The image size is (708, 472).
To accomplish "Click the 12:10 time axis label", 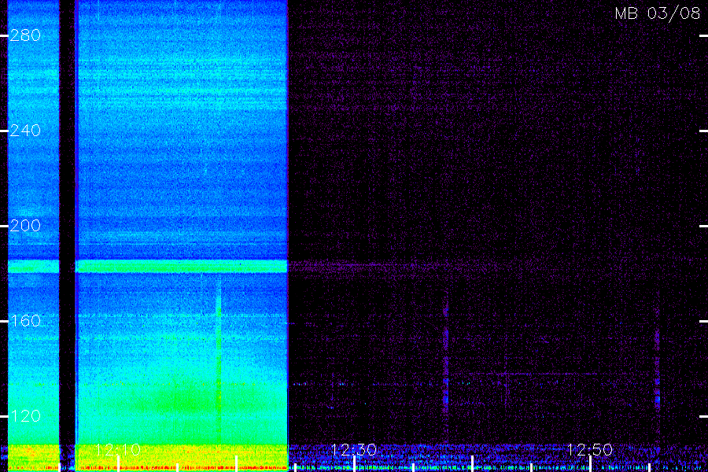I will click(118, 450).
